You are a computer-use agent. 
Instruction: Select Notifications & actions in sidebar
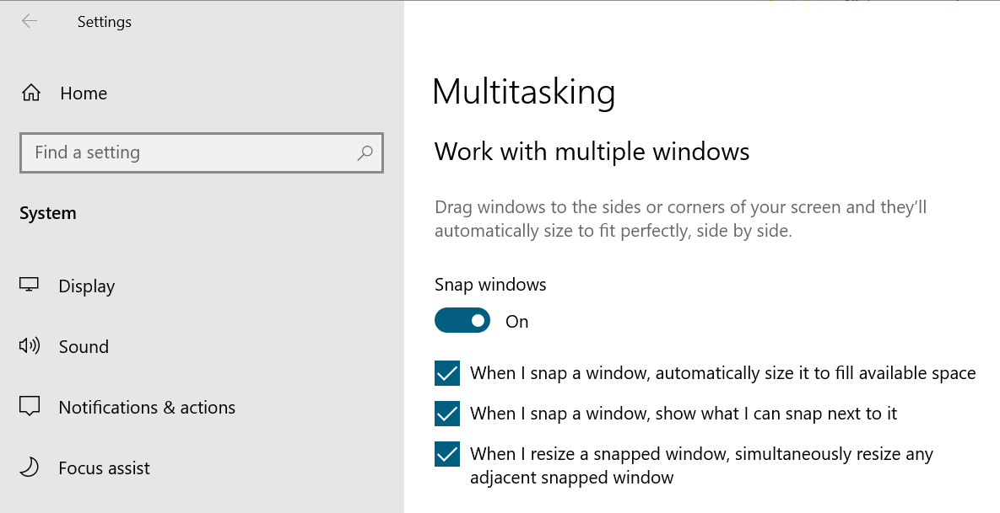pos(147,408)
